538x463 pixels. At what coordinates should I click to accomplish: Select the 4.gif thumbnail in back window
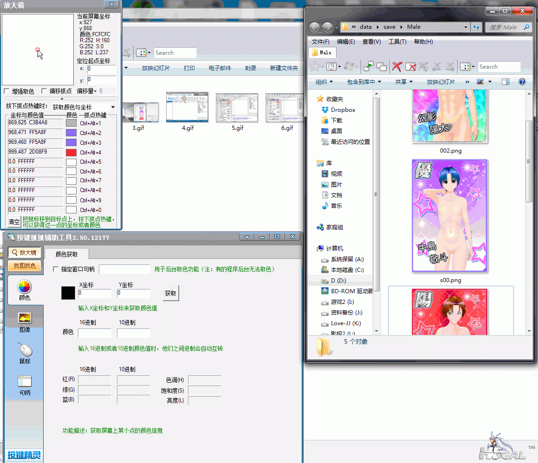coord(188,107)
